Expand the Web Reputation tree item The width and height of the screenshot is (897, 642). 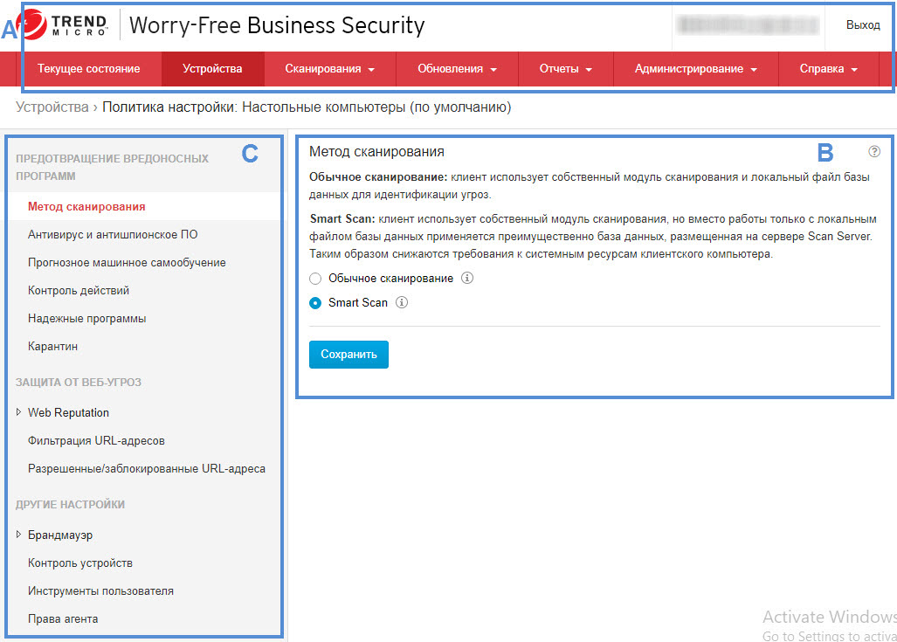[19, 412]
